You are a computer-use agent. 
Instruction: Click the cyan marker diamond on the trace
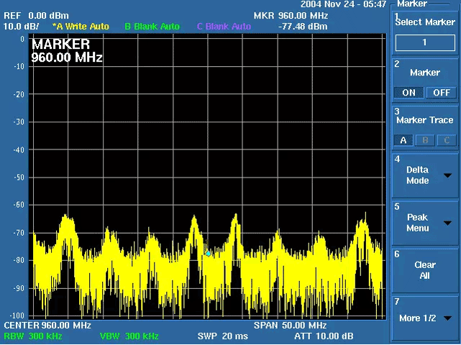pyautogui.click(x=209, y=253)
